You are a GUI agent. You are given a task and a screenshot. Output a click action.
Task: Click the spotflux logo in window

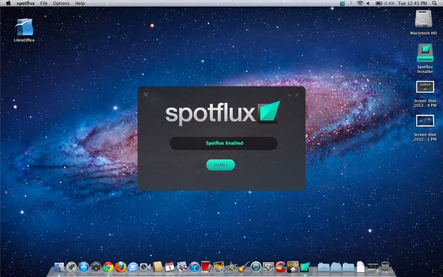(223, 113)
